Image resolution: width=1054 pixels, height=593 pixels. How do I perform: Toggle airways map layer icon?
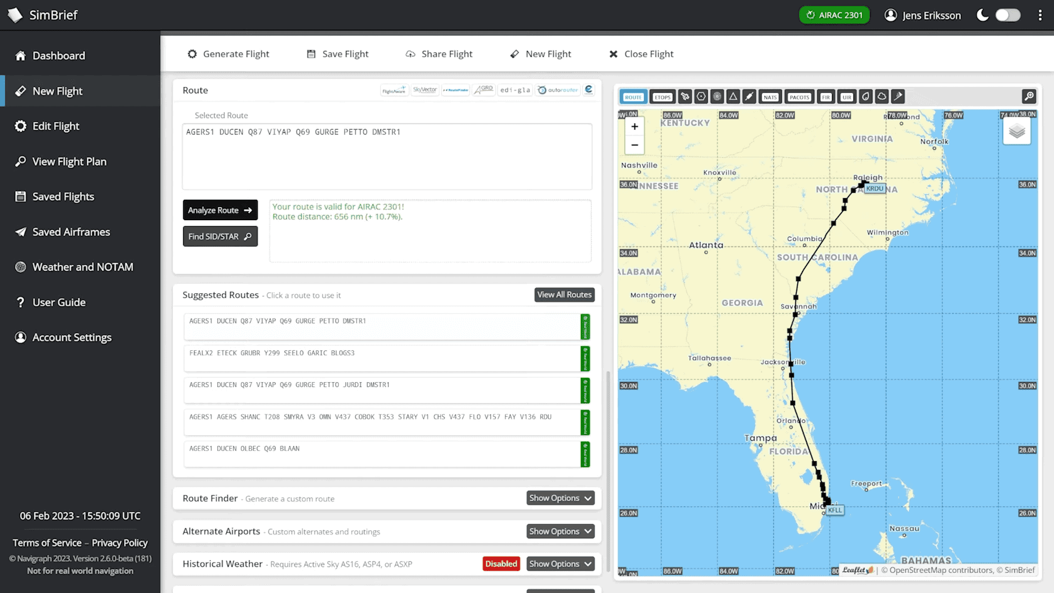tap(749, 97)
